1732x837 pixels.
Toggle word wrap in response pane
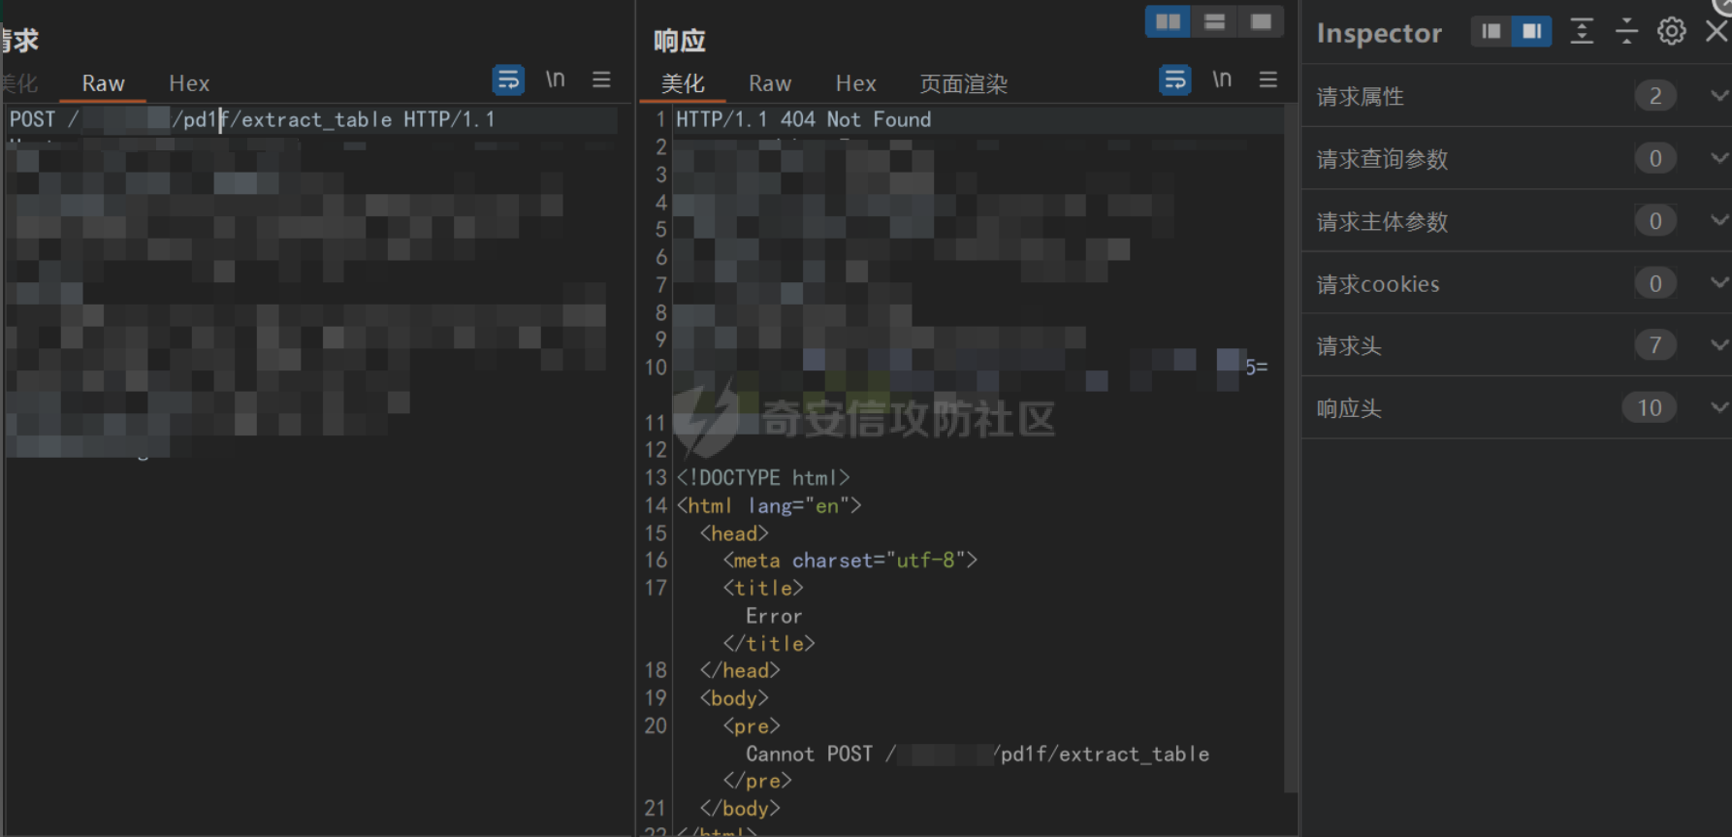pos(1175,80)
